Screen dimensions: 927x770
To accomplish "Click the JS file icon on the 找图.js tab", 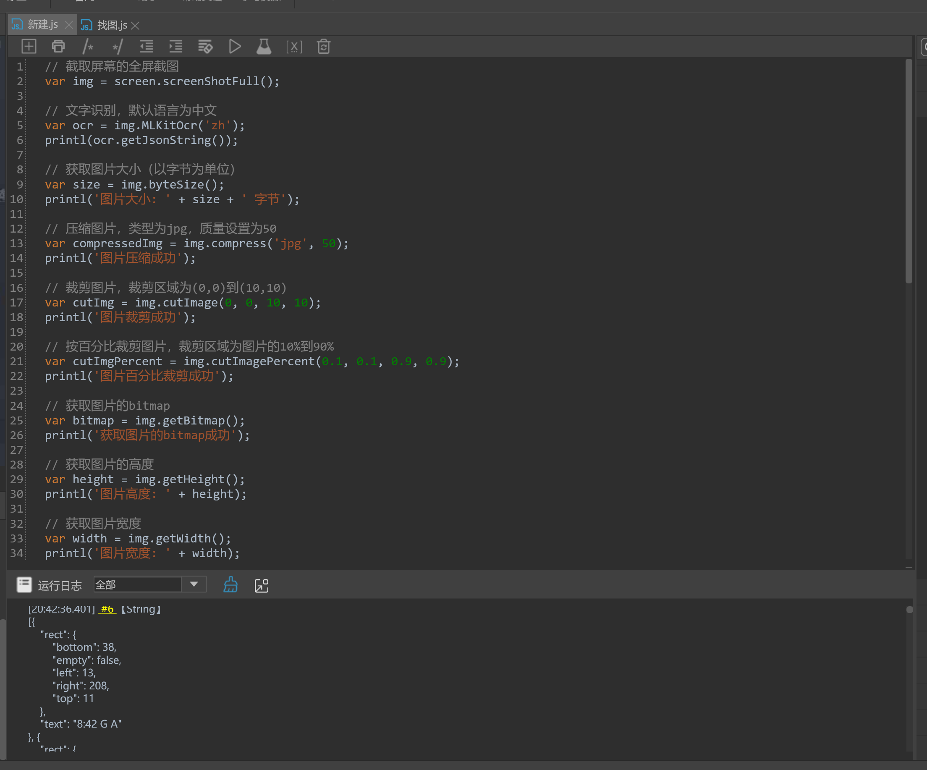I will click(86, 25).
